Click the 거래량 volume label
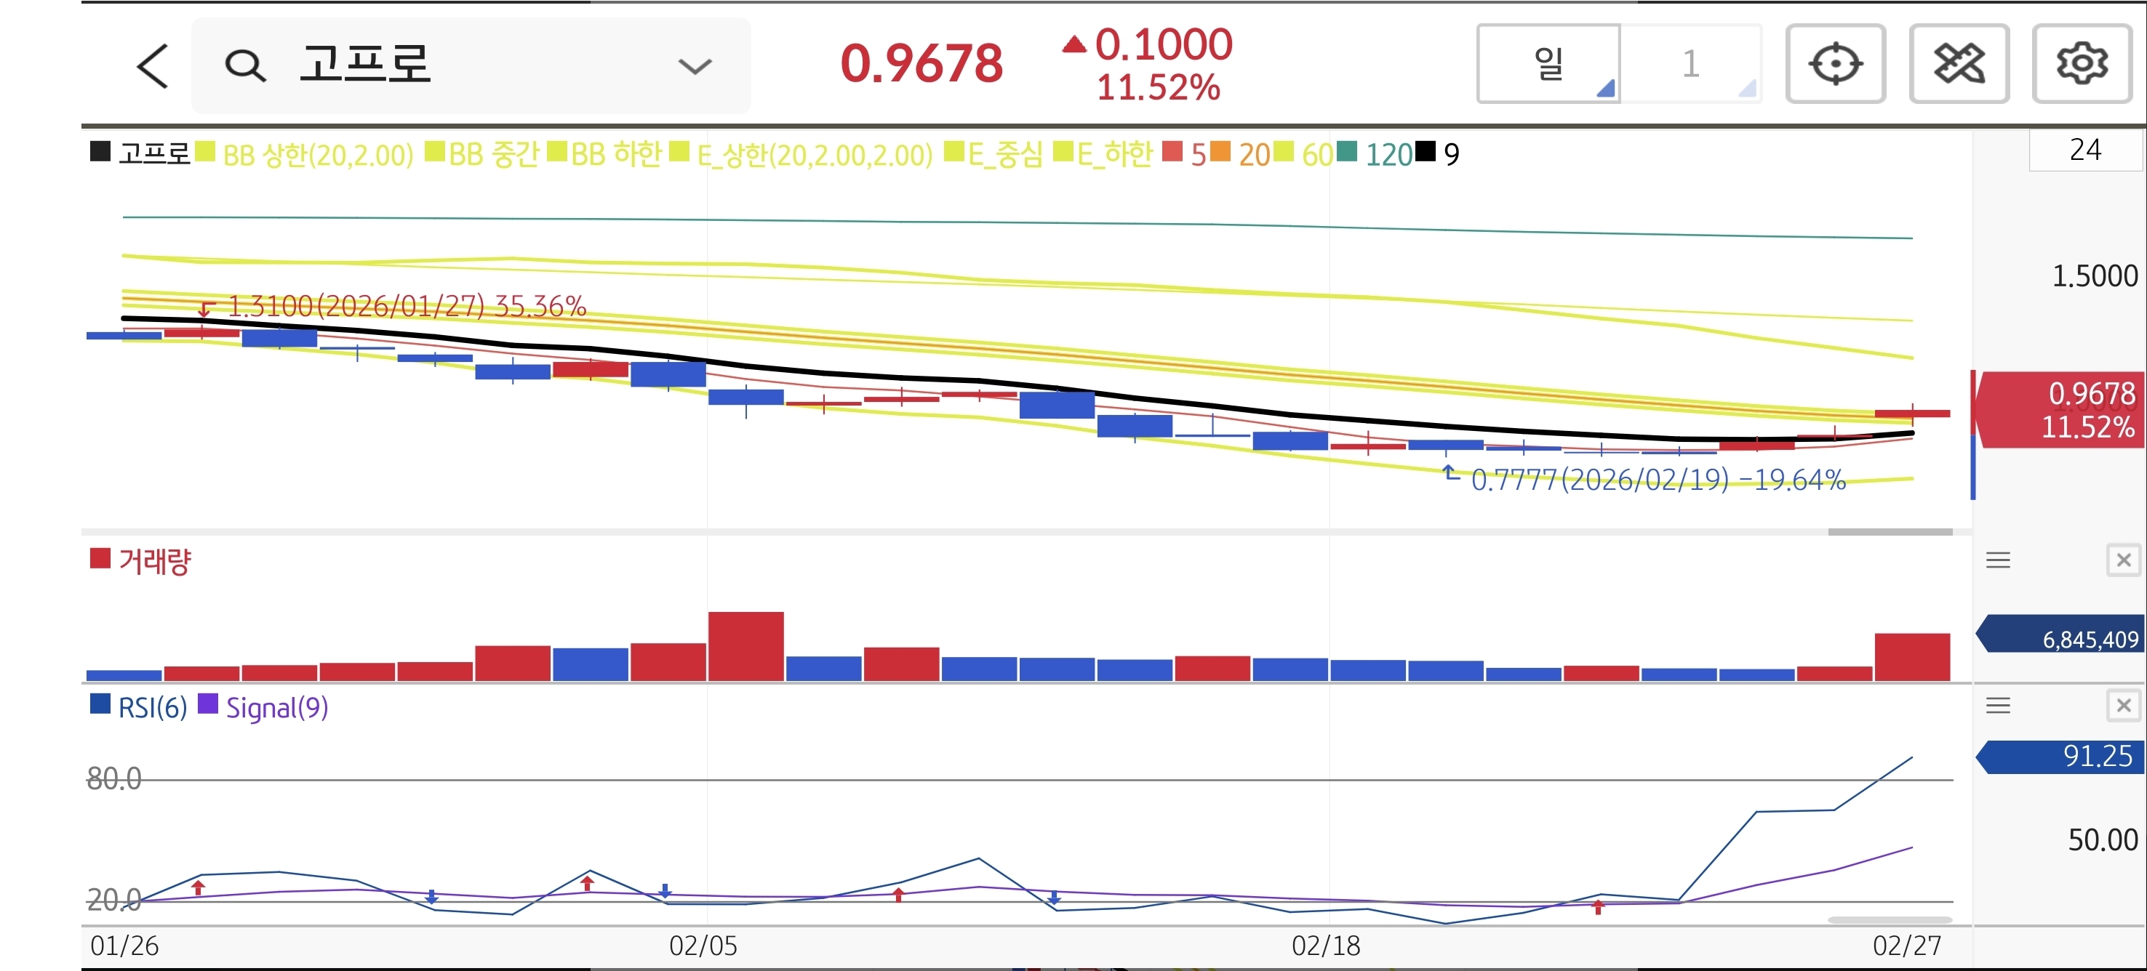 point(154,561)
